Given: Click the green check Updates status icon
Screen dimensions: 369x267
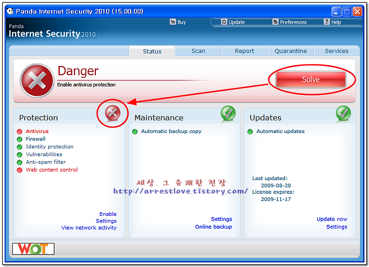Looking at the screenshot, I should (343, 113).
